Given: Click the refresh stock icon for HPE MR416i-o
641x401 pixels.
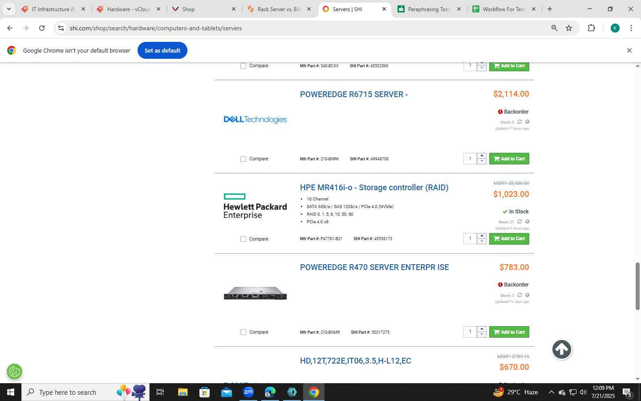Looking at the screenshot, I should coord(519,221).
